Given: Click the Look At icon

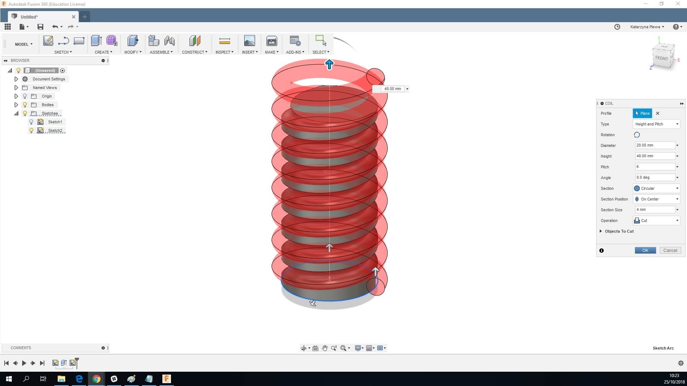Looking at the screenshot, I should (315, 348).
